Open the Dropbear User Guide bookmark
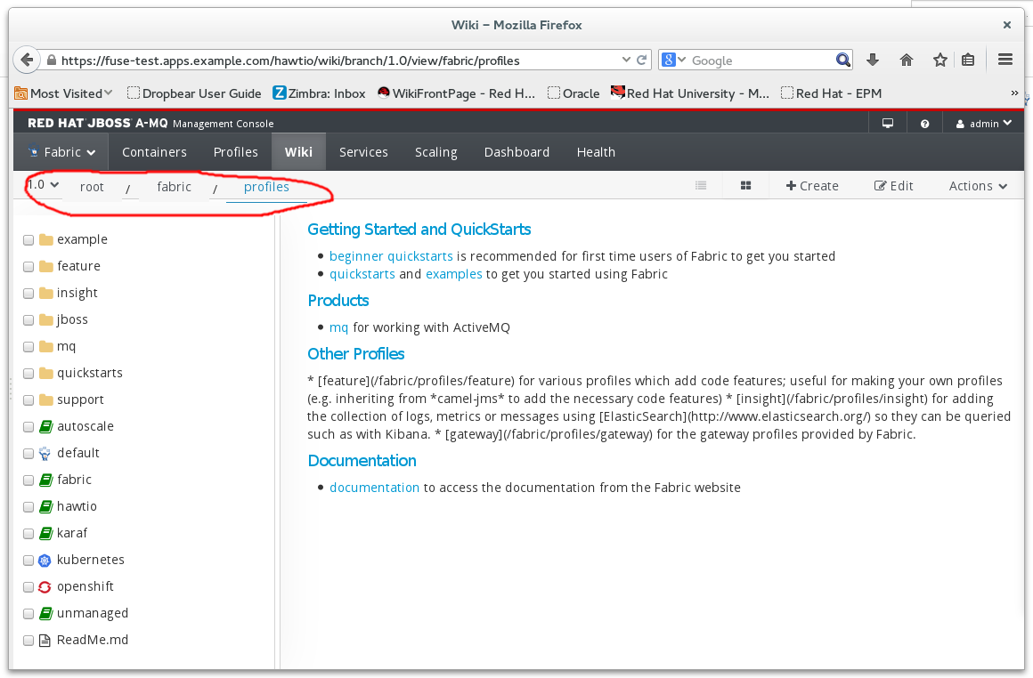 coord(194,93)
